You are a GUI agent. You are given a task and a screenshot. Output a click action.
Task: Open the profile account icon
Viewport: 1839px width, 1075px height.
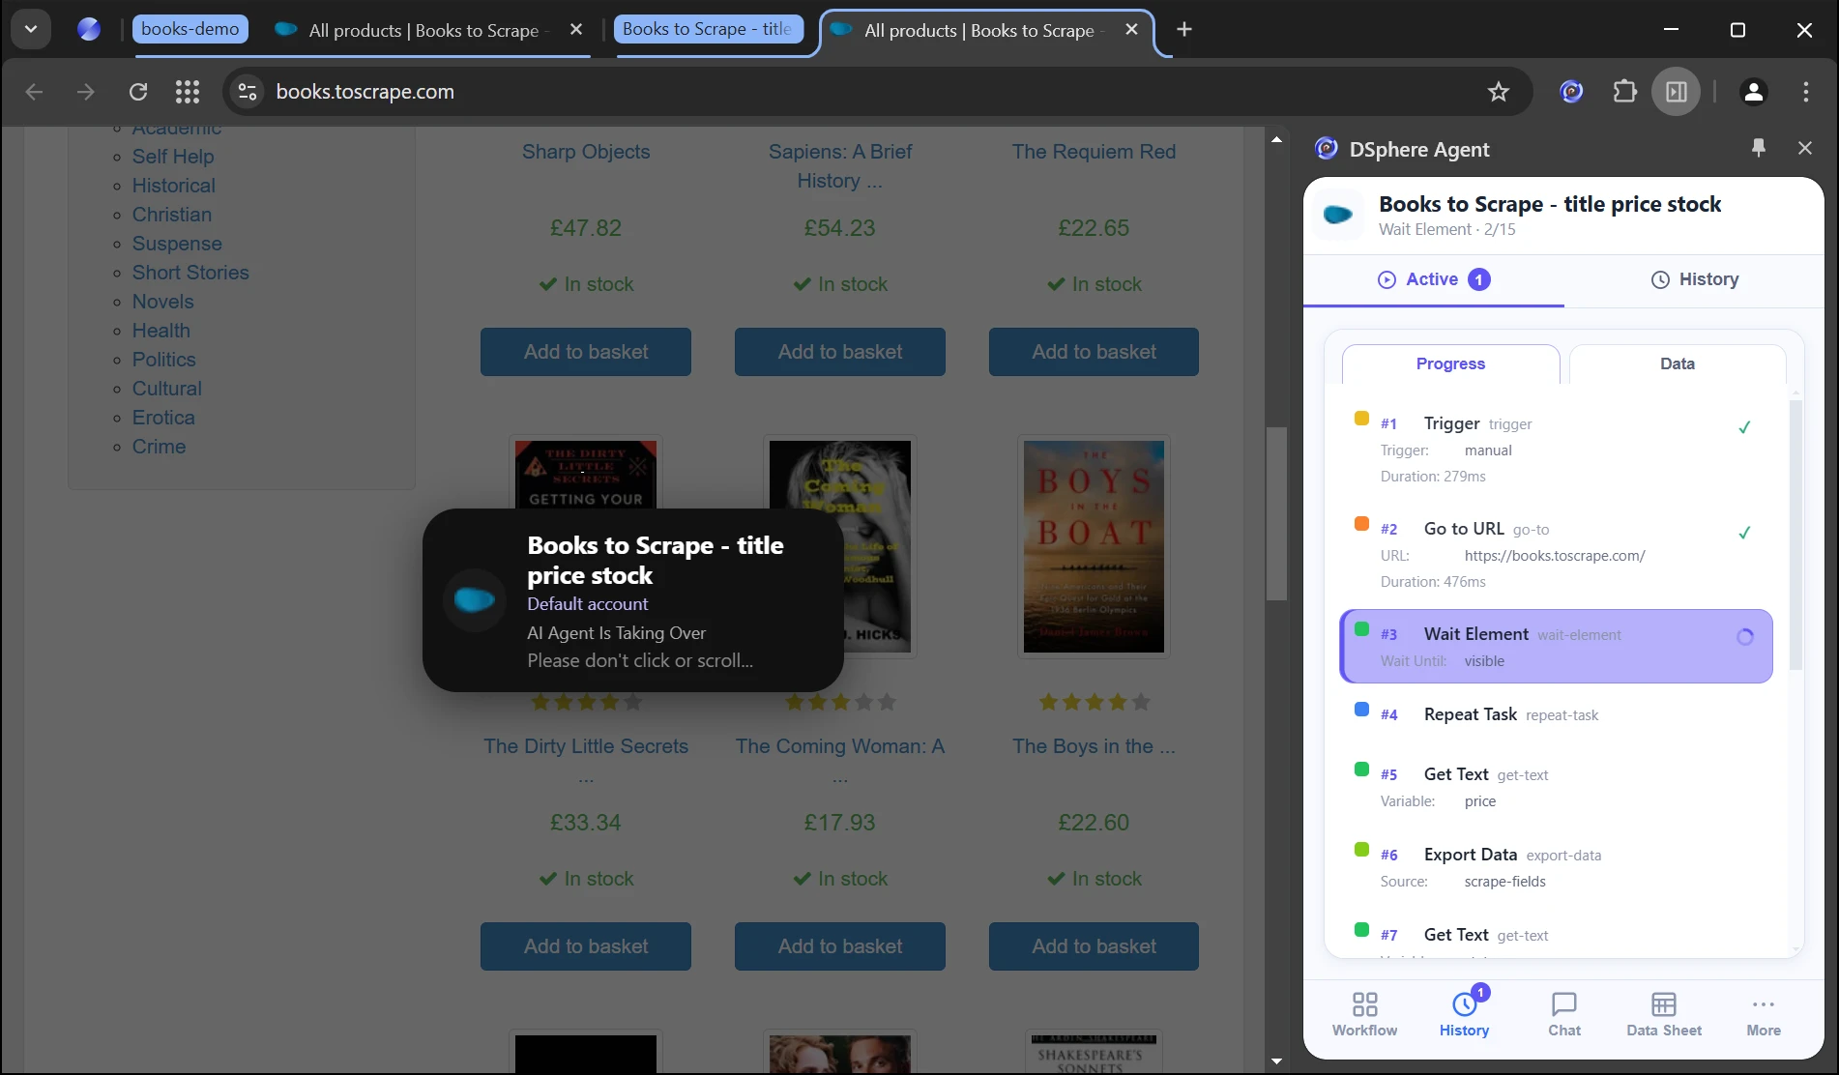[x=1754, y=92]
